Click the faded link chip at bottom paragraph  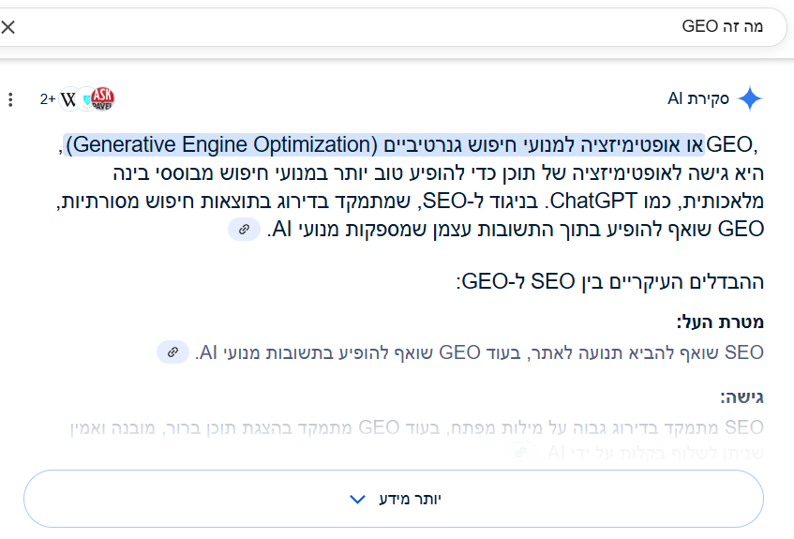(x=520, y=452)
